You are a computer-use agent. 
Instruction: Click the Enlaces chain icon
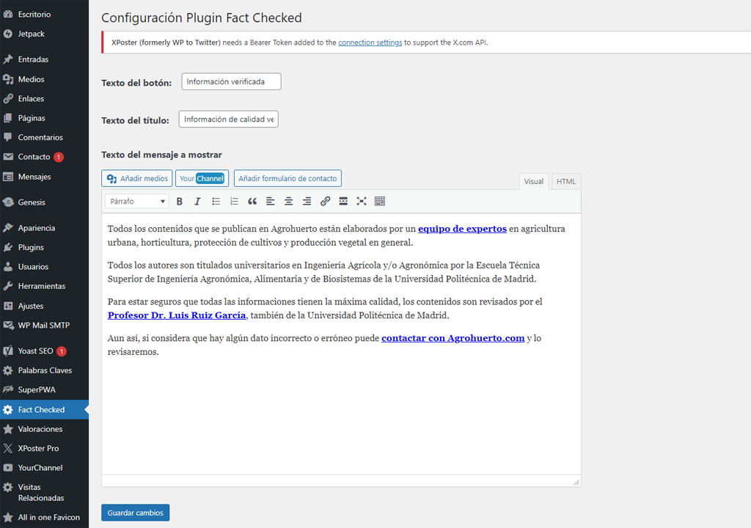click(x=7, y=99)
